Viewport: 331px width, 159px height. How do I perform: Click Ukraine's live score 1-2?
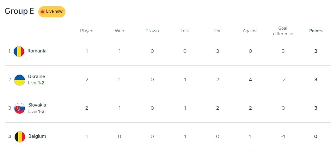[41, 83]
